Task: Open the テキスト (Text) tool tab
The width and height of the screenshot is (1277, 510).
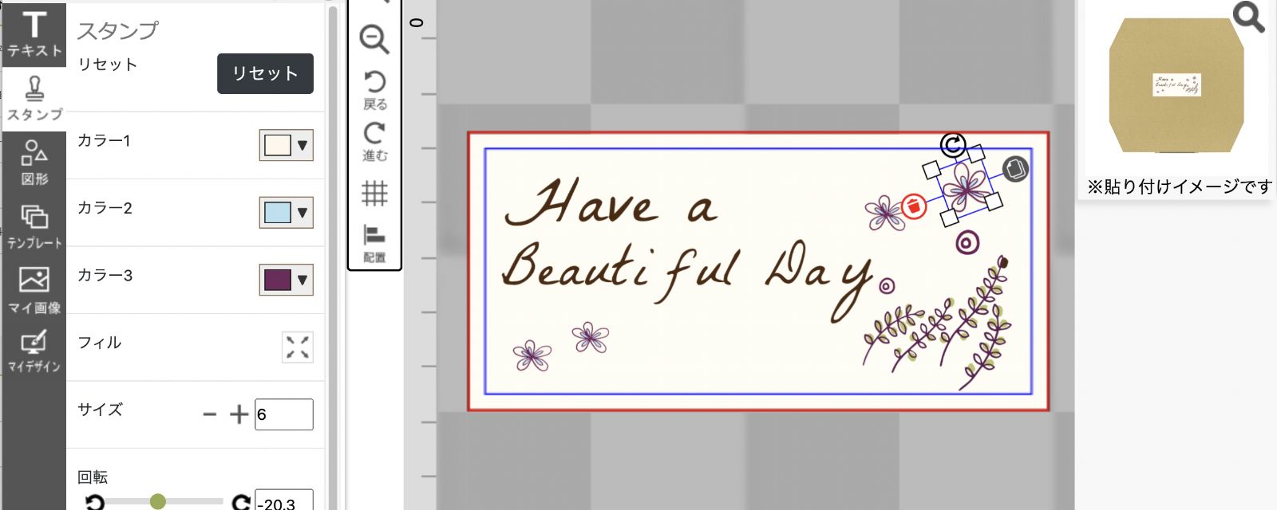Action: tap(34, 34)
